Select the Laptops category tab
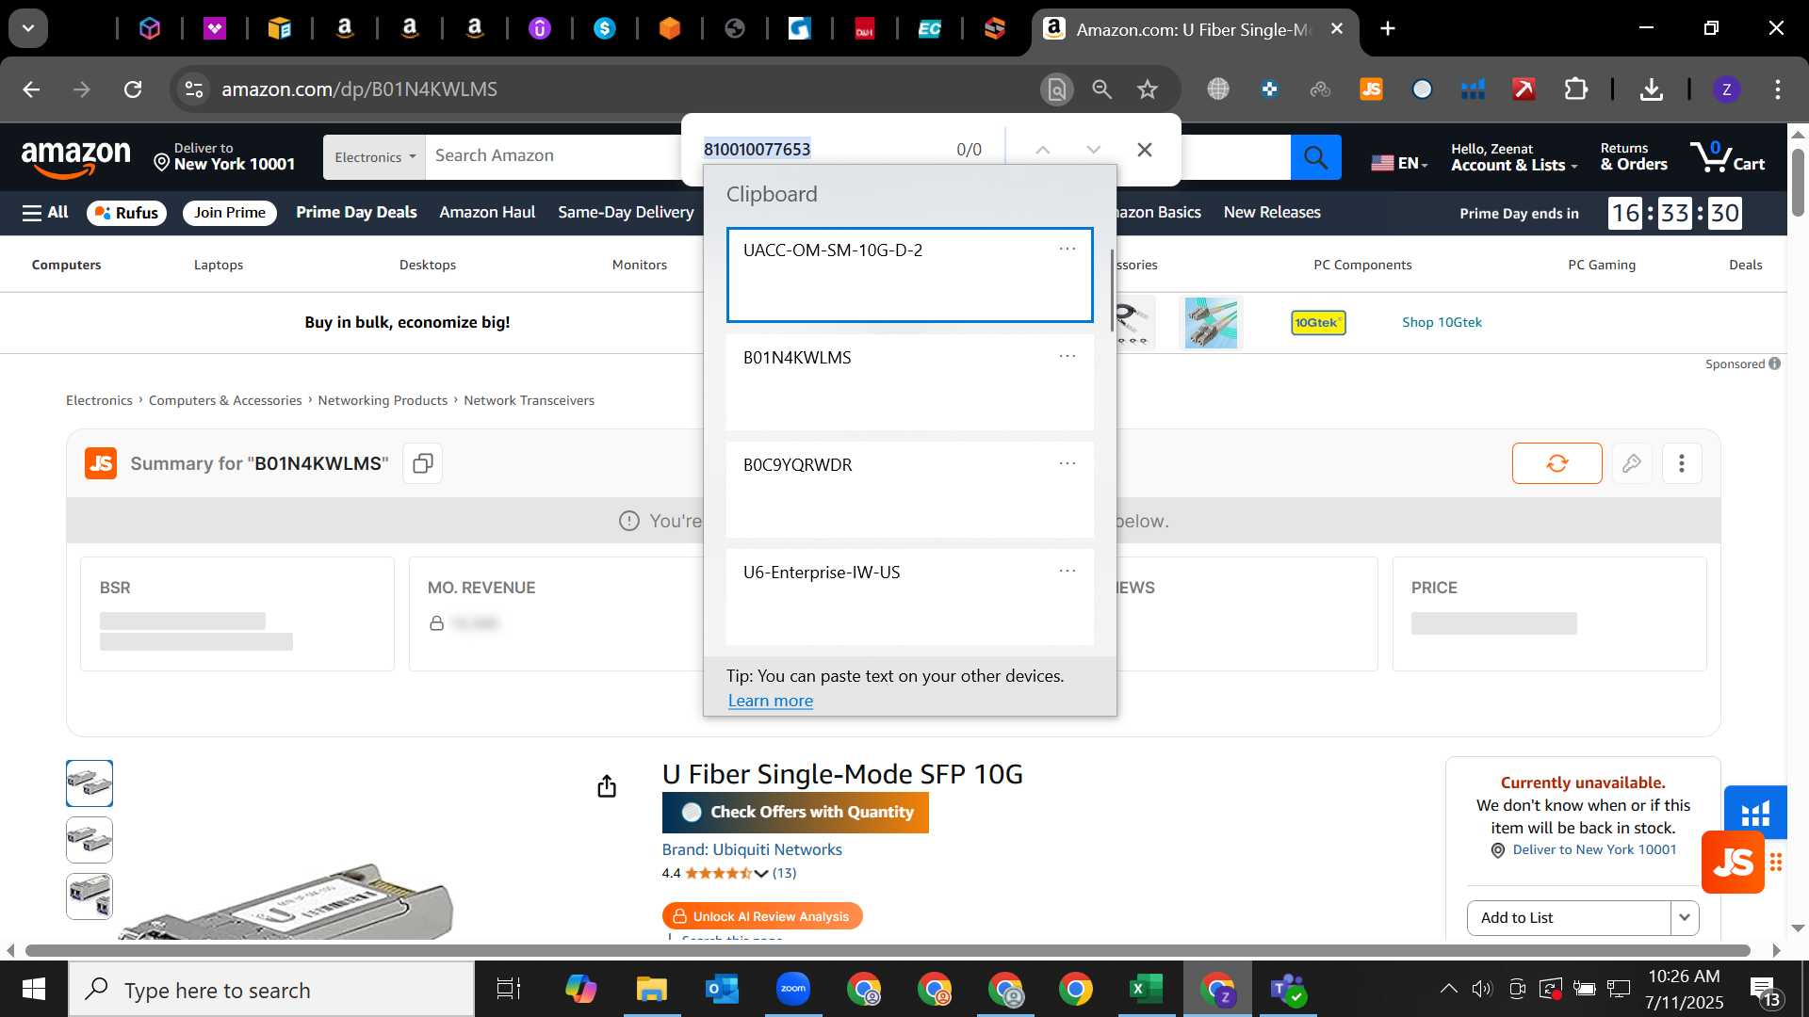The image size is (1809, 1017). (x=219, y=265)
